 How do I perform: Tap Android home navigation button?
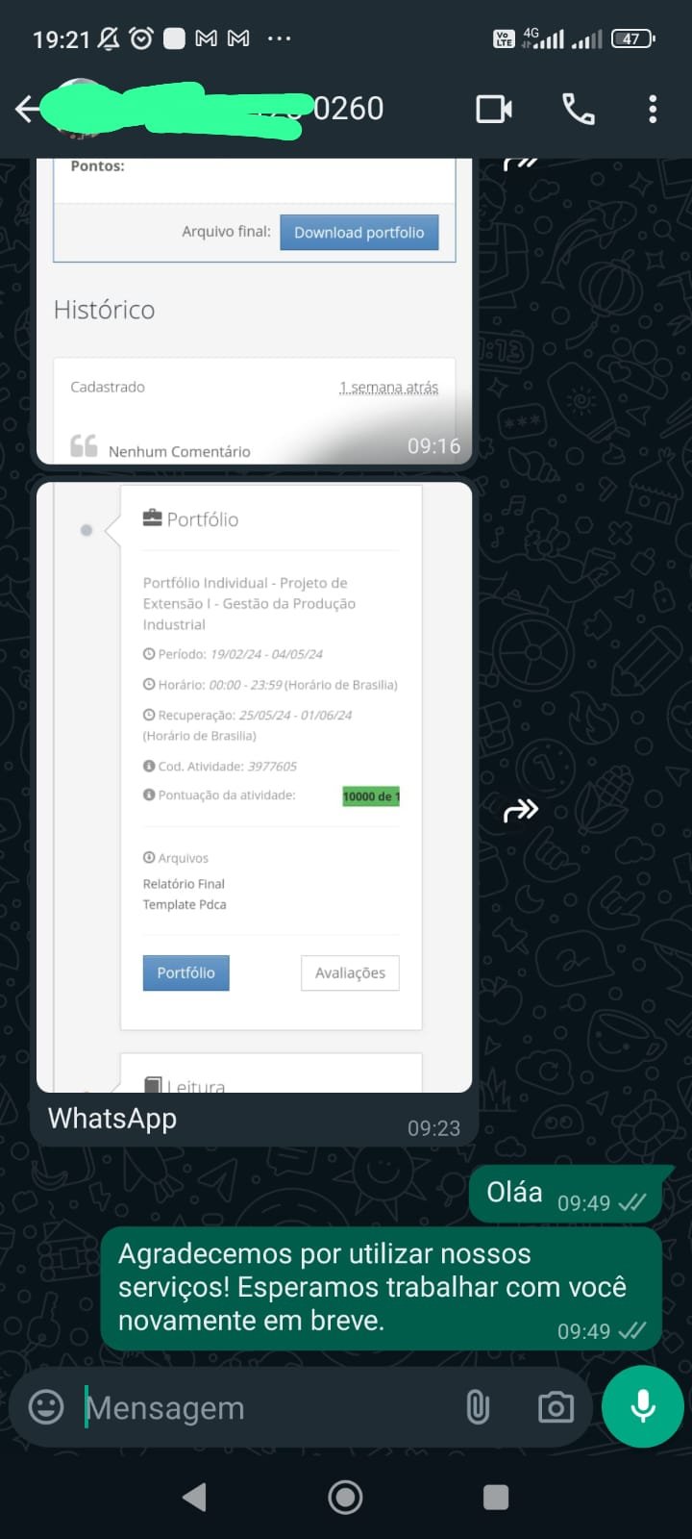point(345,1497)
